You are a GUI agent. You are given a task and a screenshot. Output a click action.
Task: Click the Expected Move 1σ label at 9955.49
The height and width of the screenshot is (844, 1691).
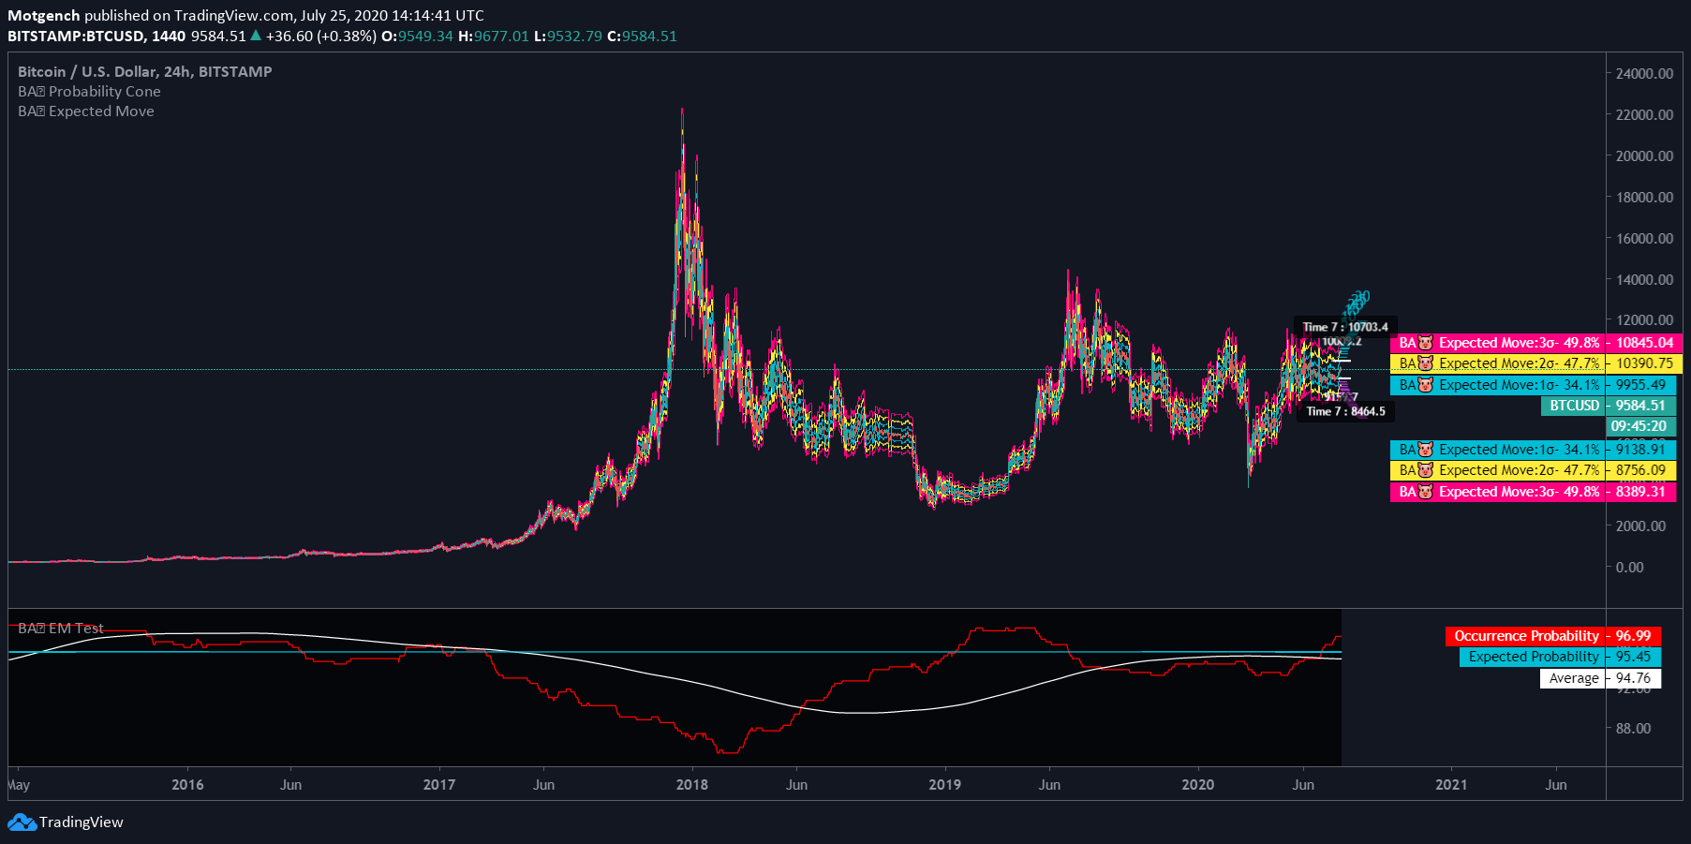(x=1533, y=385)
